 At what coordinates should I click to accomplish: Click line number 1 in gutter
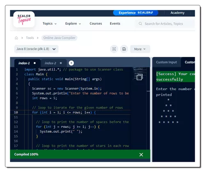click(x=17, y=70)
